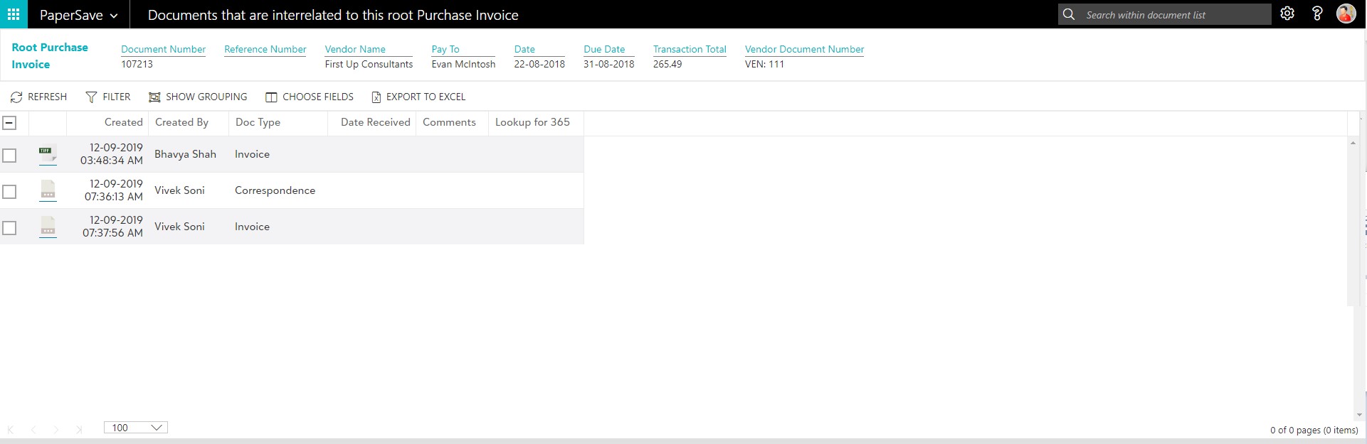Click the Search within document list field
Image resolution: width=1367 pixels, height=444 pixels.
tap(1174, 15)
